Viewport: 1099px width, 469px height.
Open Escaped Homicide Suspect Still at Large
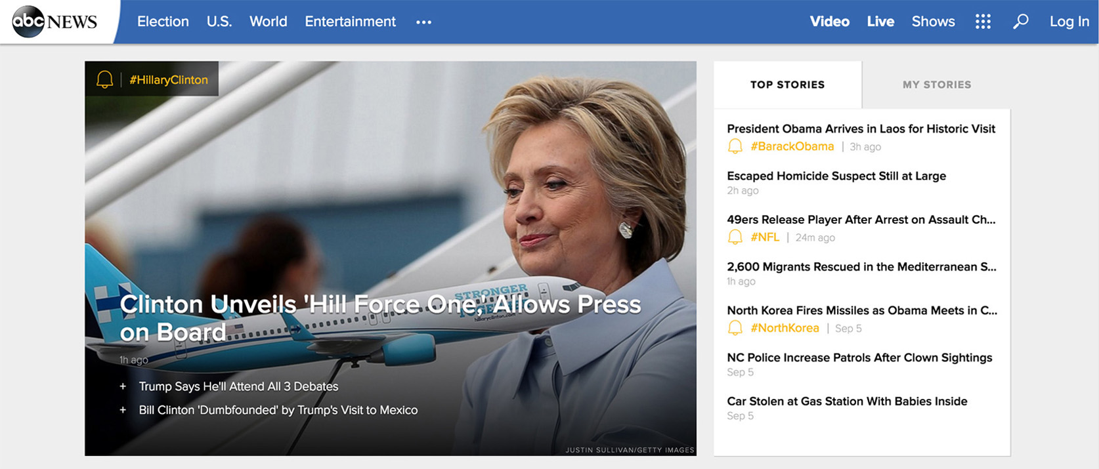[x=836, y=176]
